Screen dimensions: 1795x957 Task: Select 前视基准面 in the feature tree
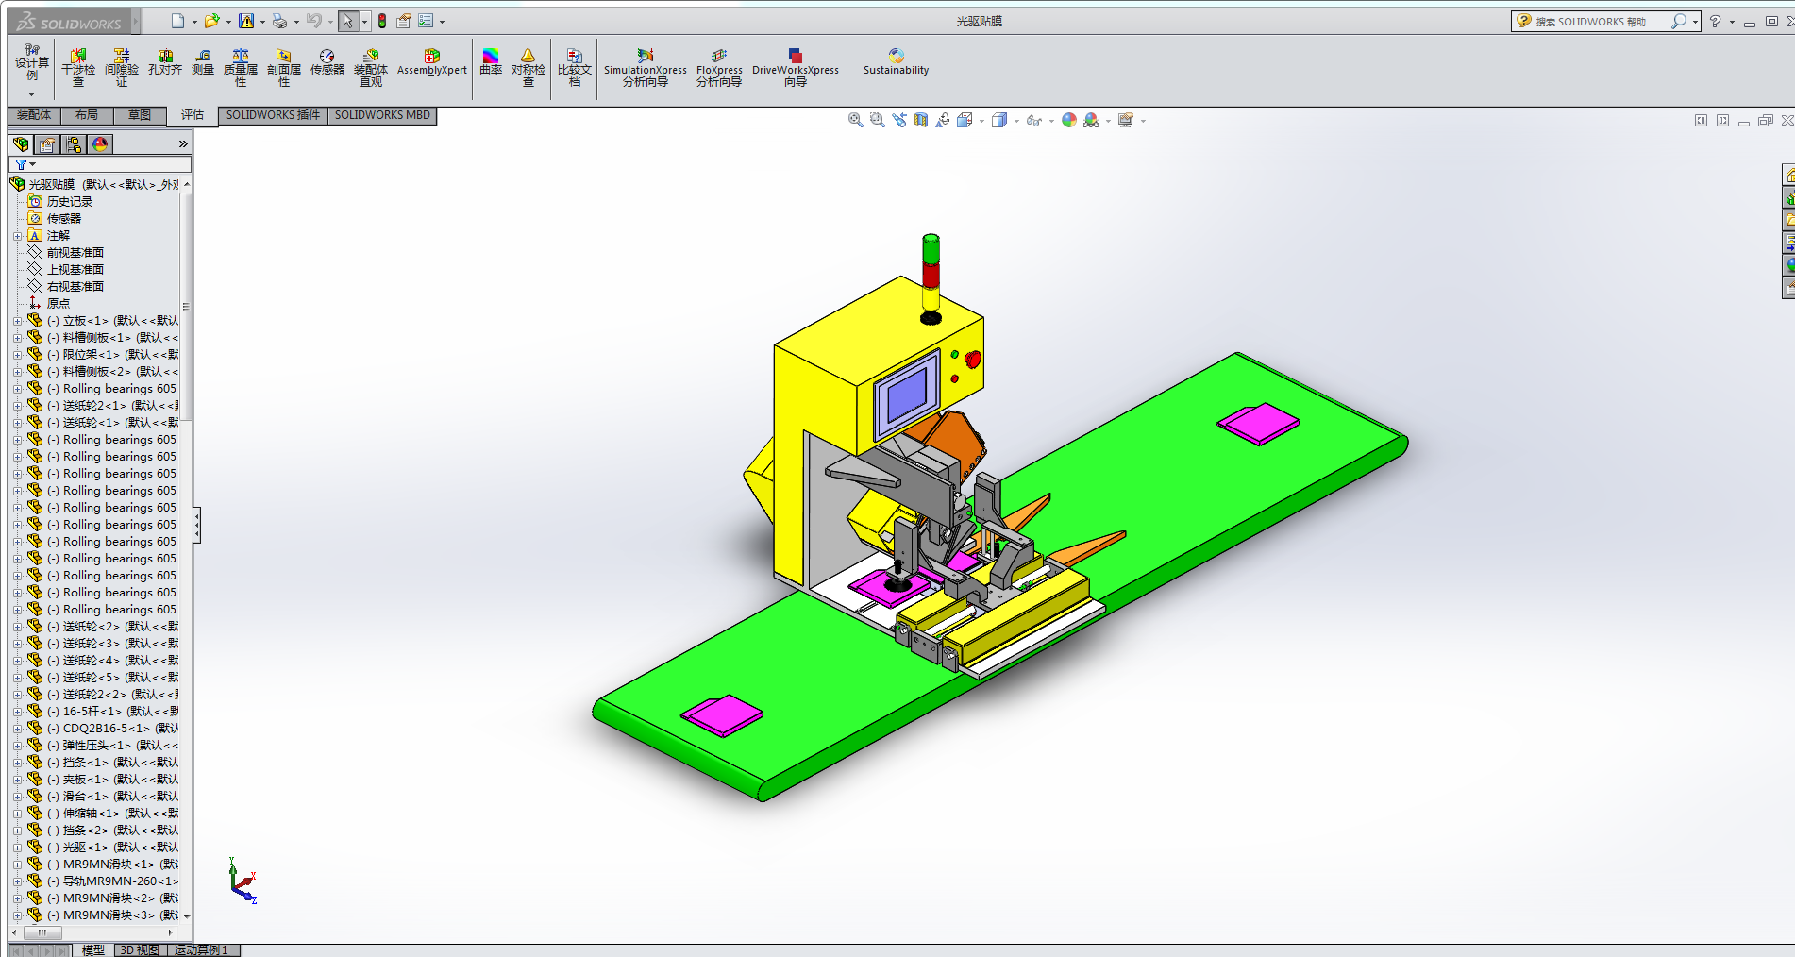click(75, 253)
